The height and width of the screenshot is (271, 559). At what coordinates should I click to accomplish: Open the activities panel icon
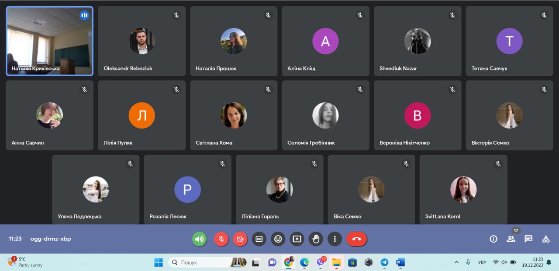[x=546, y=239]
